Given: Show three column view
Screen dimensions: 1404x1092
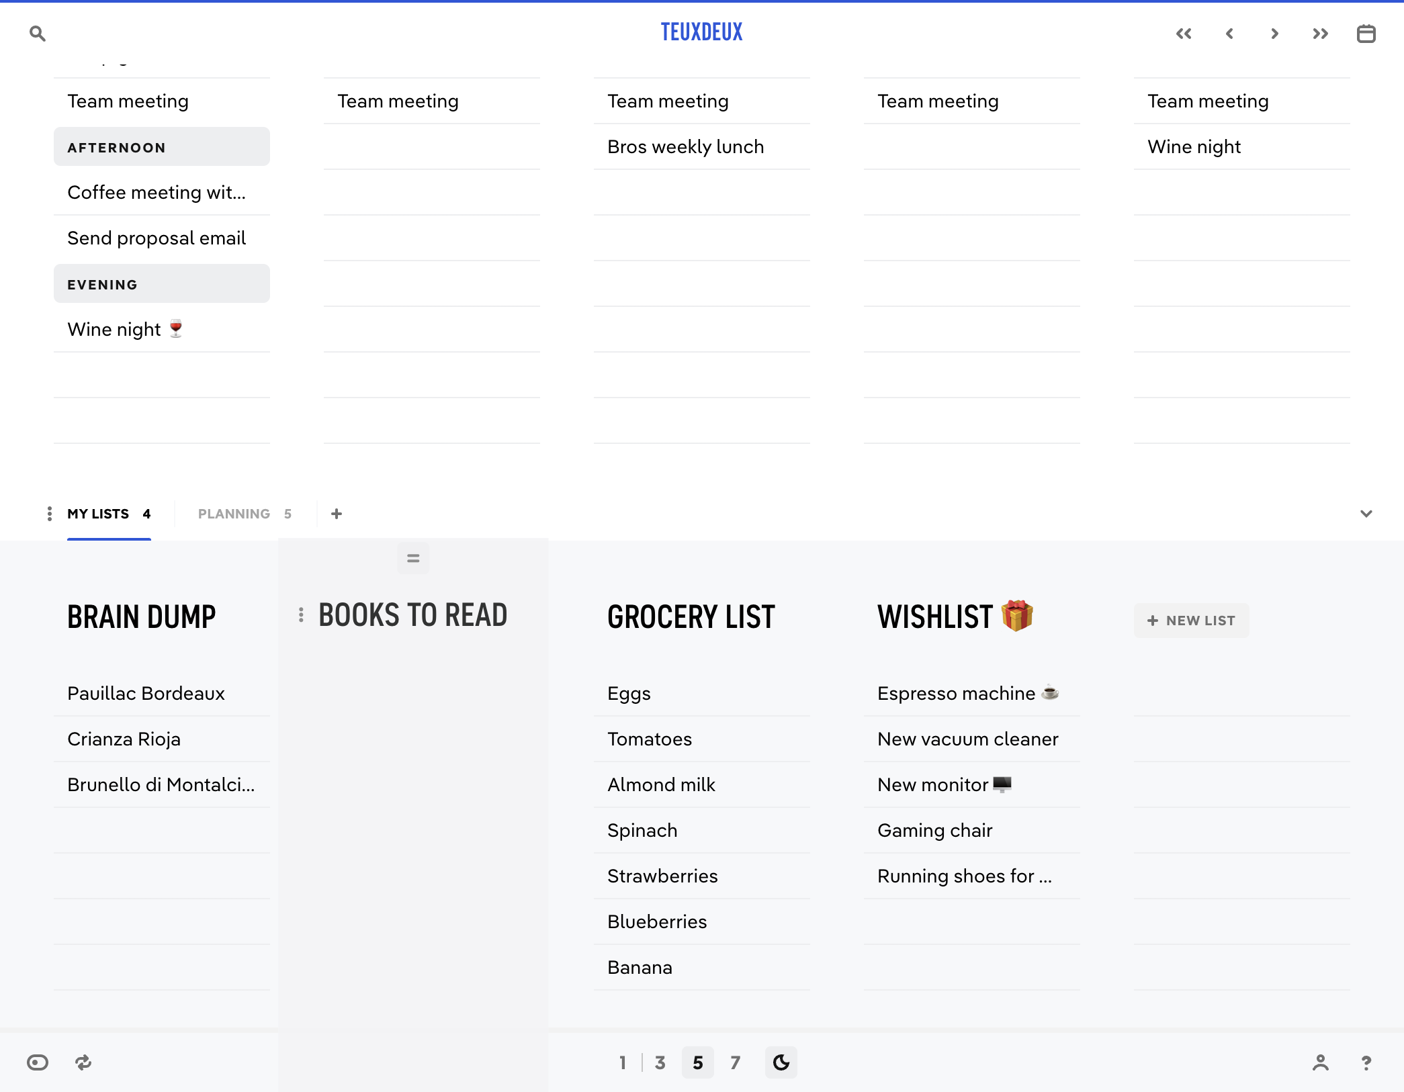Looking at the screenshot, I should pyautogui.click(x=660, y=1062).
